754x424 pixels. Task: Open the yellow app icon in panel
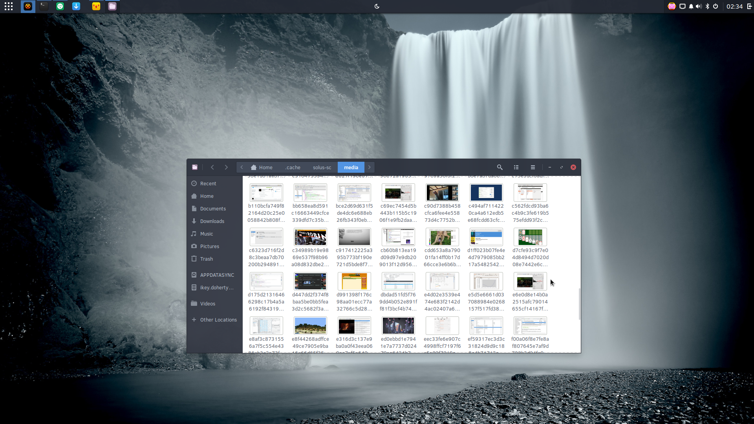96,6
